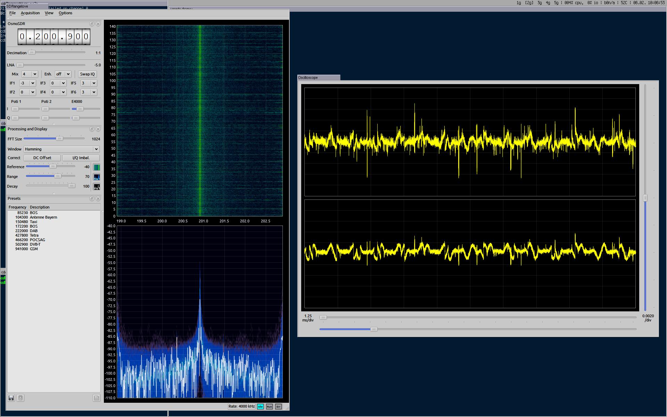Open the IF3 gain dropdown
The width and height of the screenshot is (667, 417).
pos(58,83)
